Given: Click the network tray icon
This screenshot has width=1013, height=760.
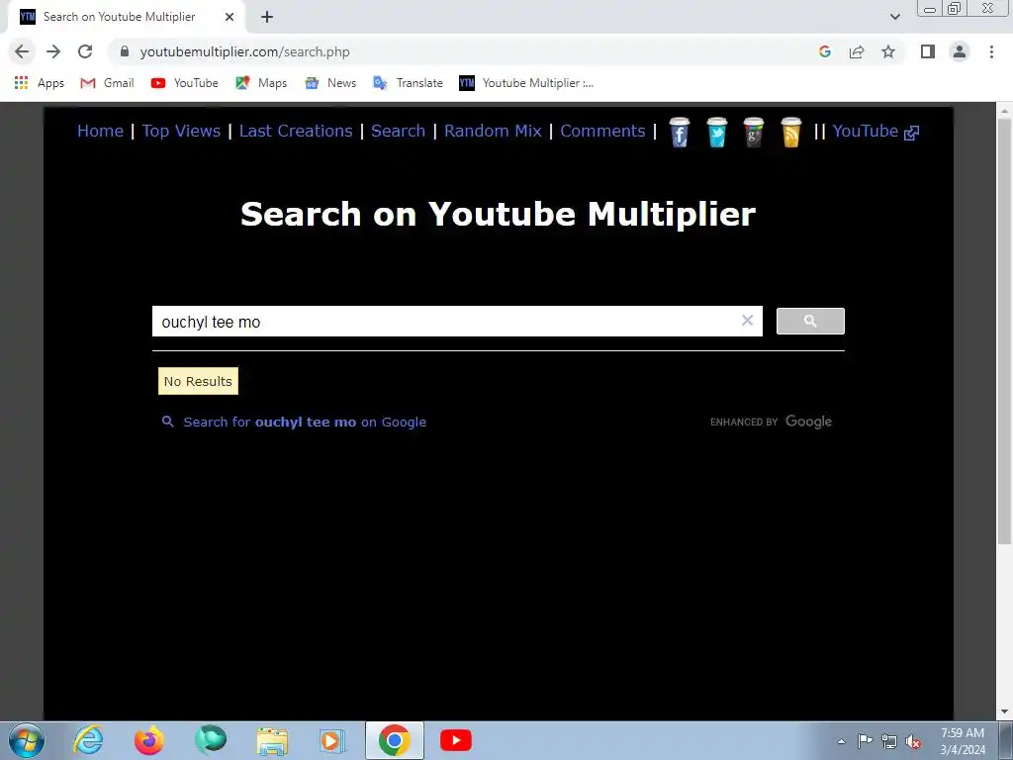Looking at the screenshot, I should pos(889,741).
